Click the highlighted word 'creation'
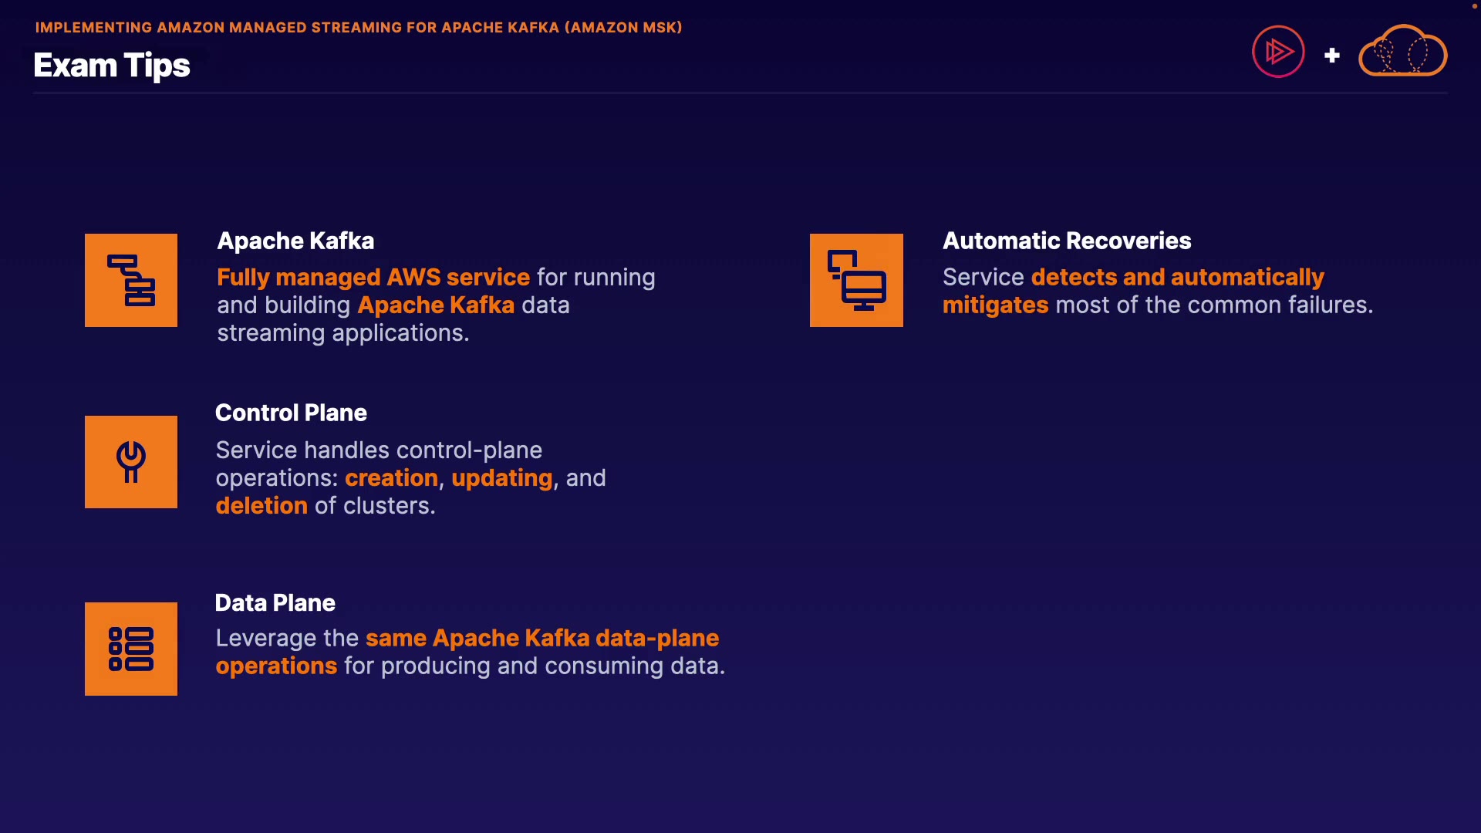The width and height of the screenshot is (1481, 833). (x=391, y=477)
